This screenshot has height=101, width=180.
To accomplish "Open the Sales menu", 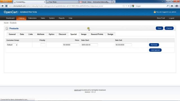I will coord(43,18).
